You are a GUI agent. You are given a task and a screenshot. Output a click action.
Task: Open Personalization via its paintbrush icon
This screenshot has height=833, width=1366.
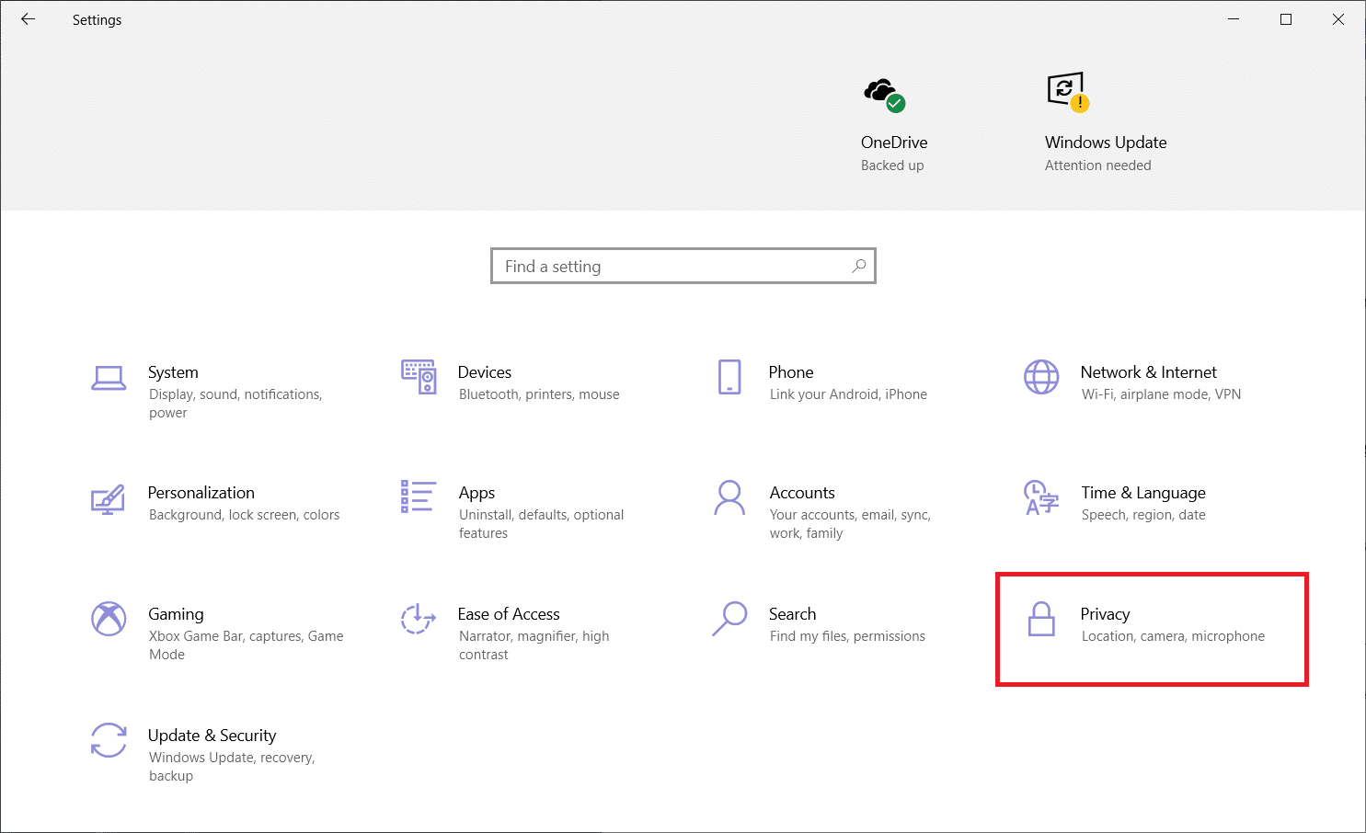coord(108,499)
